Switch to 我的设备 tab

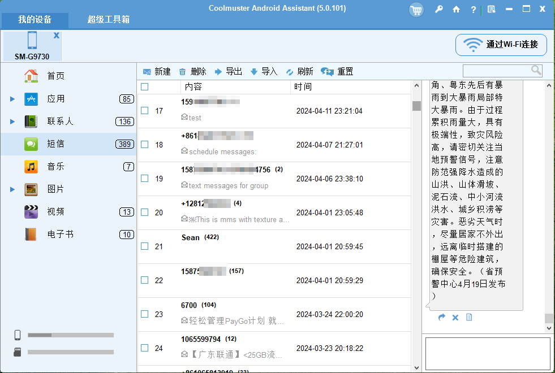(35, 20)
